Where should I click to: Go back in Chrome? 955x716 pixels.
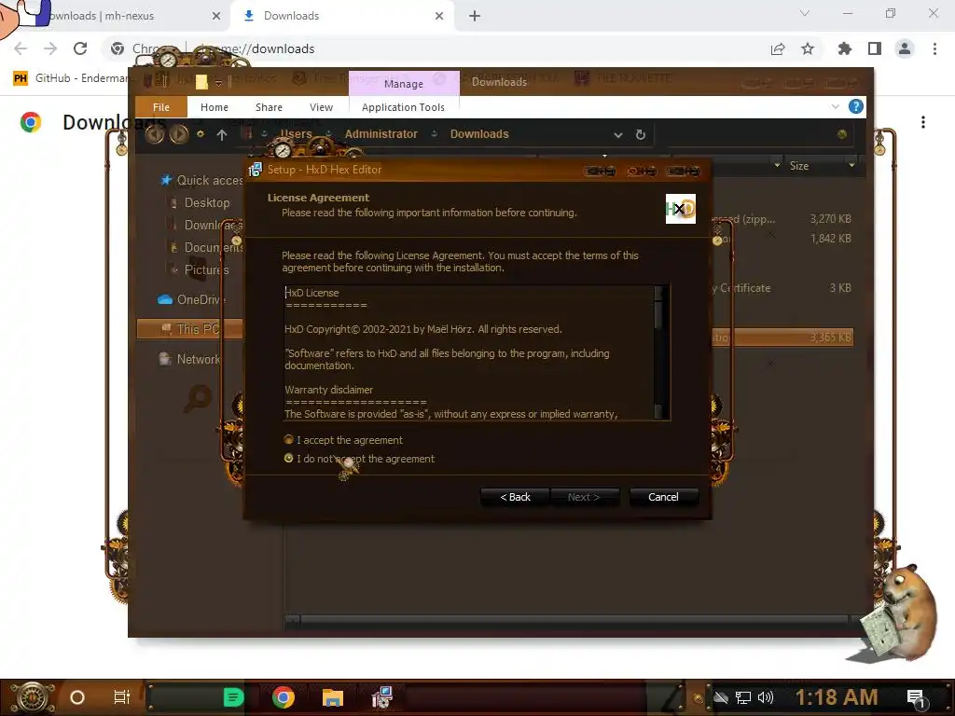coord(21,48)
